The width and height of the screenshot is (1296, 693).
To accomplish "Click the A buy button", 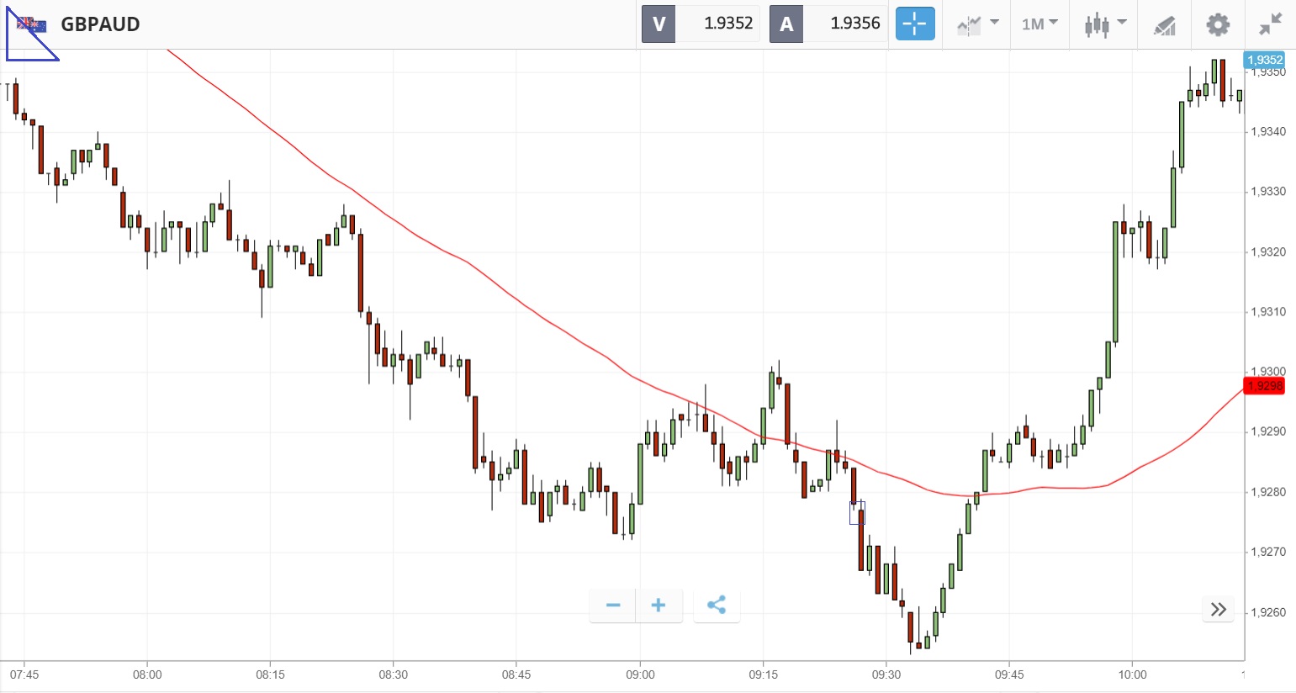I will (786, 24).
